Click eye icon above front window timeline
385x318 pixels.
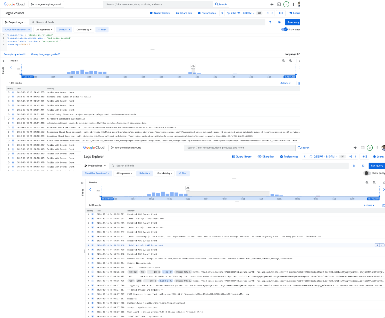coord(188,188)
